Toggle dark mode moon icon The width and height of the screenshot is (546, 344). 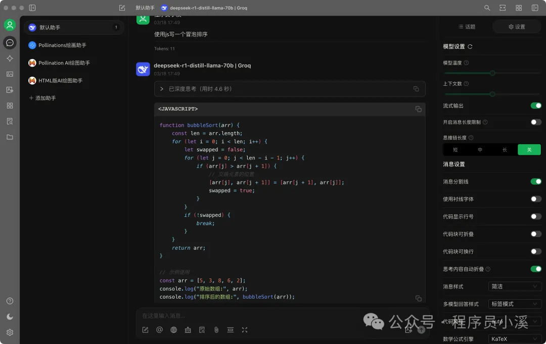10,317
